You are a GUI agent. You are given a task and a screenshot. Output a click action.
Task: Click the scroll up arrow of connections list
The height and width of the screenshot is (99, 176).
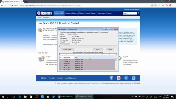coord(116,57)
